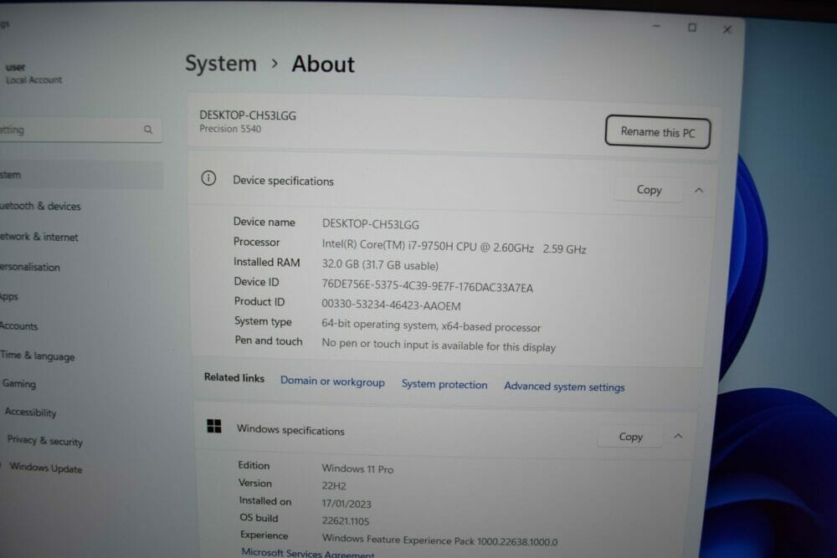Image resolution: width=837 pixels, height=558 pixels.
Task: Focus the Find a setting search box
Action: [80, 130]
